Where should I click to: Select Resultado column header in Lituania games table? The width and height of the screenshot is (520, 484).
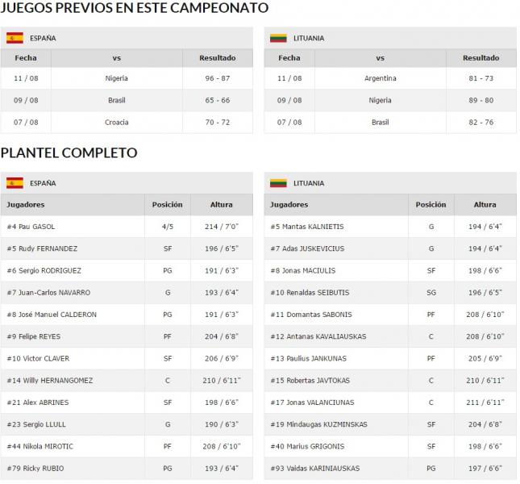coord(480,58)
